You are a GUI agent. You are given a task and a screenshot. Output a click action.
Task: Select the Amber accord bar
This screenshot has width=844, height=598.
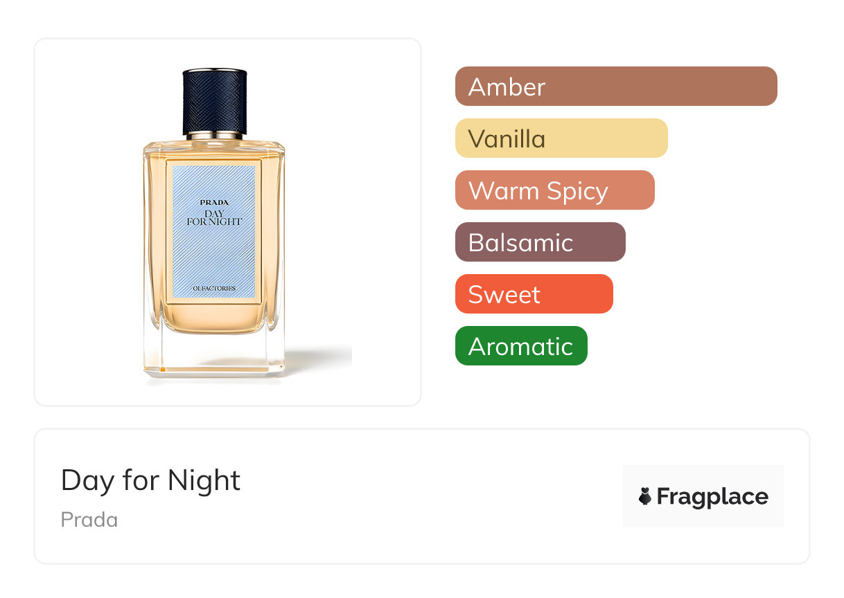pyautogui.click(x=616, y=87)
